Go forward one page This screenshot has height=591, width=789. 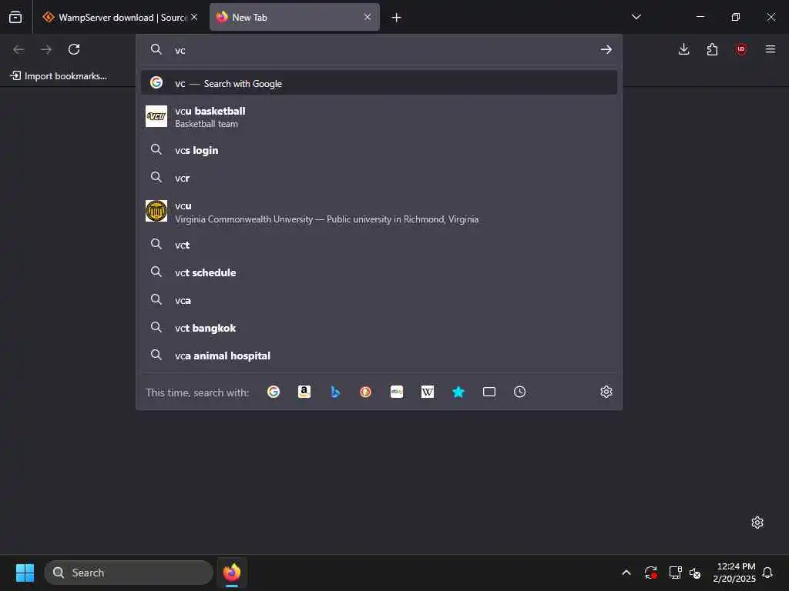pyautogui.click(x=46, y=49)
